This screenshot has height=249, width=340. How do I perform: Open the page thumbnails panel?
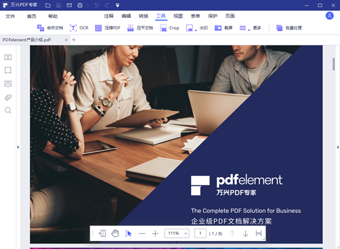[8, 57]
